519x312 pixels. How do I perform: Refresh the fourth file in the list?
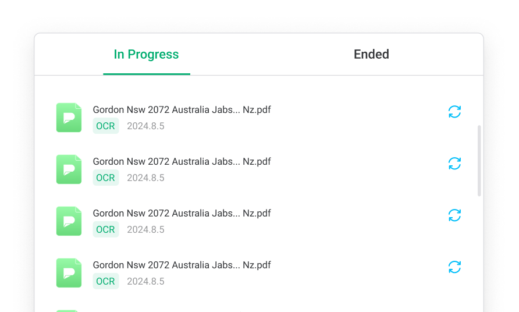[x=454, y=267]
